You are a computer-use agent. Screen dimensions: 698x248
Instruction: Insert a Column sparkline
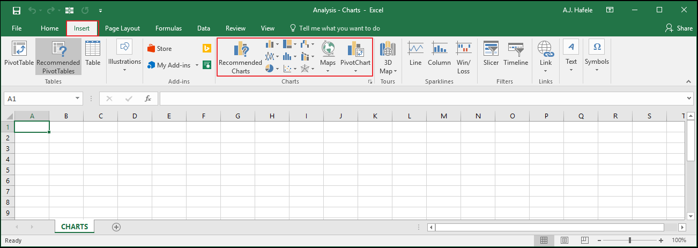coord(439,54)
